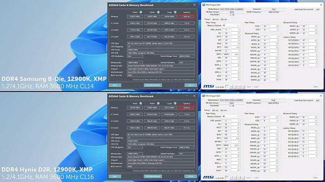This screenshot has height=182, width=325.
Task: Click the Write info icon in lower AIDA64 window
Action: [158, 103]
